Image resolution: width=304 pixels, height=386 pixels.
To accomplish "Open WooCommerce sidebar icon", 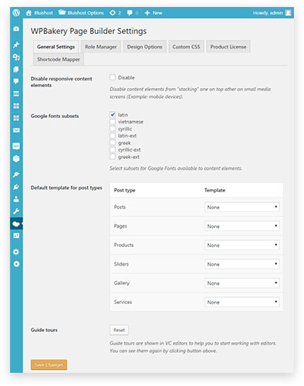I will pyautogui.click(x=16, y=146).
